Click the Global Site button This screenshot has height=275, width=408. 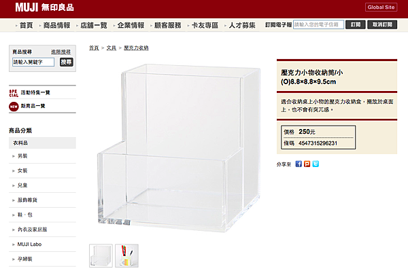pyautogui.click(x=381, y=7)
